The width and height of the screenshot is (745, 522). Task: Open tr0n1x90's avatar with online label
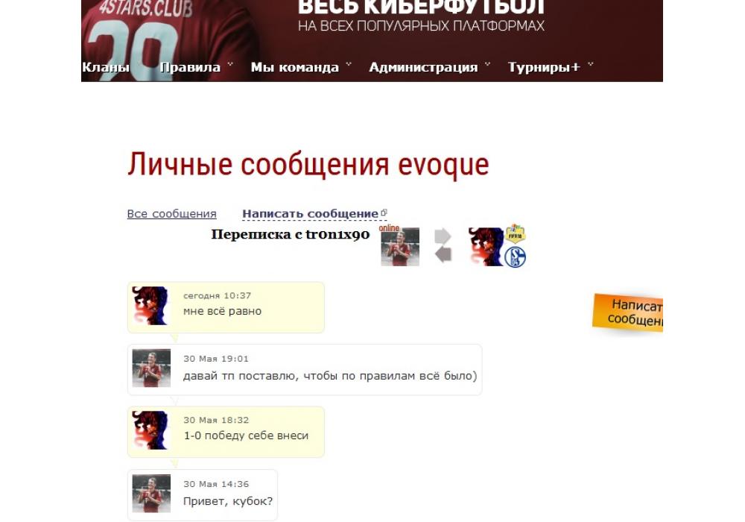(x=400, y=247)
